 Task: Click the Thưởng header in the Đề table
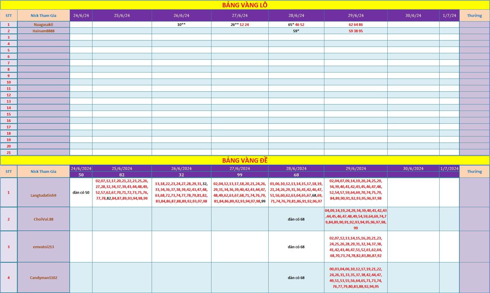tap(475, 171)
